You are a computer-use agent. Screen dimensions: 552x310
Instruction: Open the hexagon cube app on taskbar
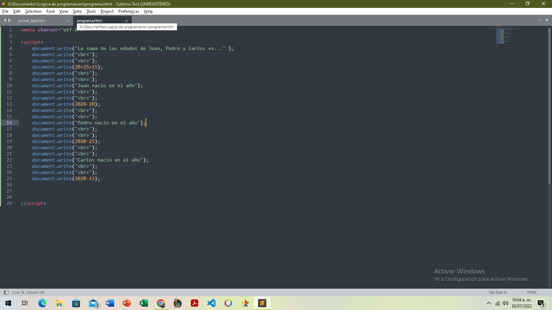(x=228, y=303)
